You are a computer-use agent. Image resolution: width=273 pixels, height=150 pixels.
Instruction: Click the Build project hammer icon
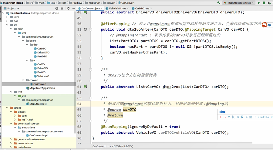[219, 3]
